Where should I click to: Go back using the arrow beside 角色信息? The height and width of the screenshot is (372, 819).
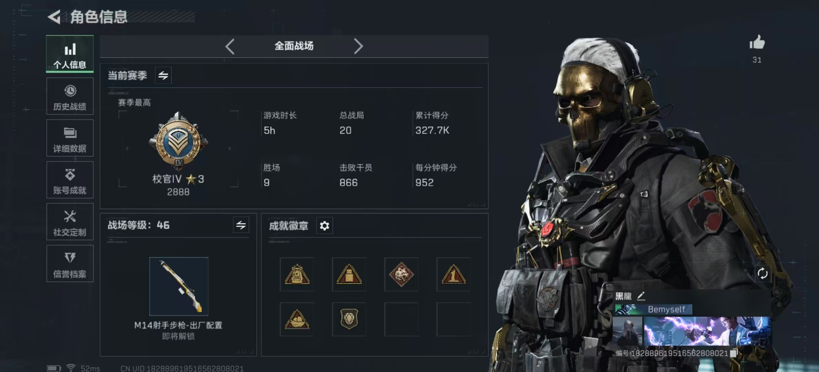[54, 17]
